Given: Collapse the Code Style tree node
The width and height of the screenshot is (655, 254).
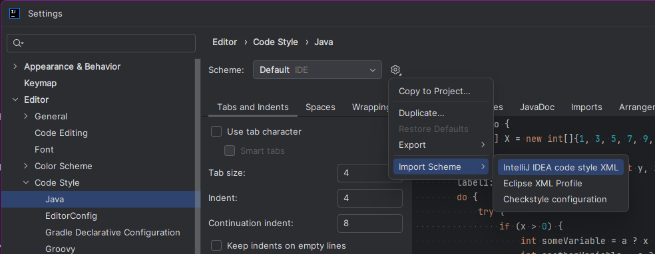Looking at the screenshot, I should tap(26, 183).
